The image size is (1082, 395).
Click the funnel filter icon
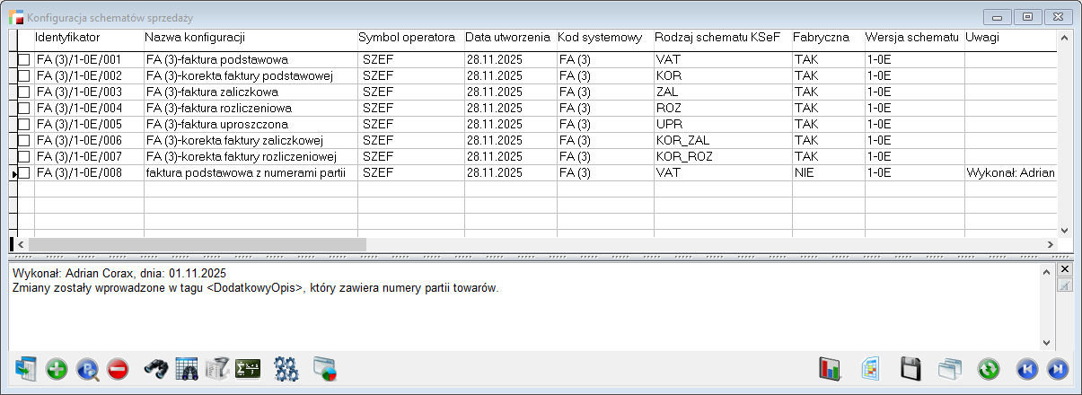[217, 368]
